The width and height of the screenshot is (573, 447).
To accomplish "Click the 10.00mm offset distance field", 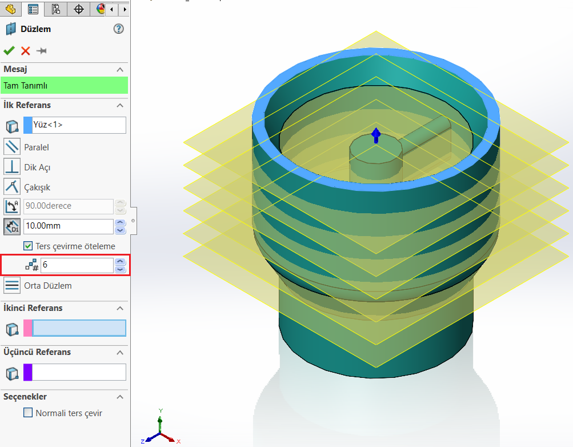I will 68,226.
